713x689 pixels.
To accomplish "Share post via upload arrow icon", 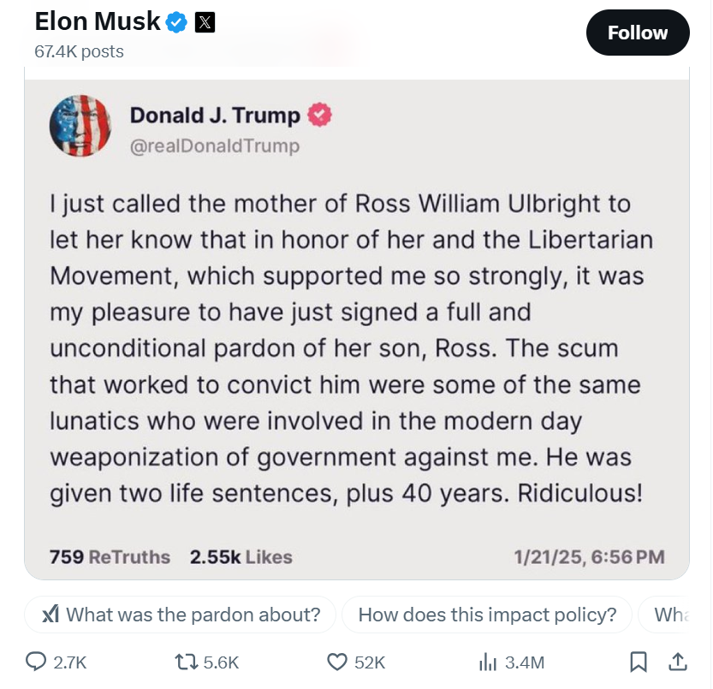I will pyautogui.click(x=678, y=662).
